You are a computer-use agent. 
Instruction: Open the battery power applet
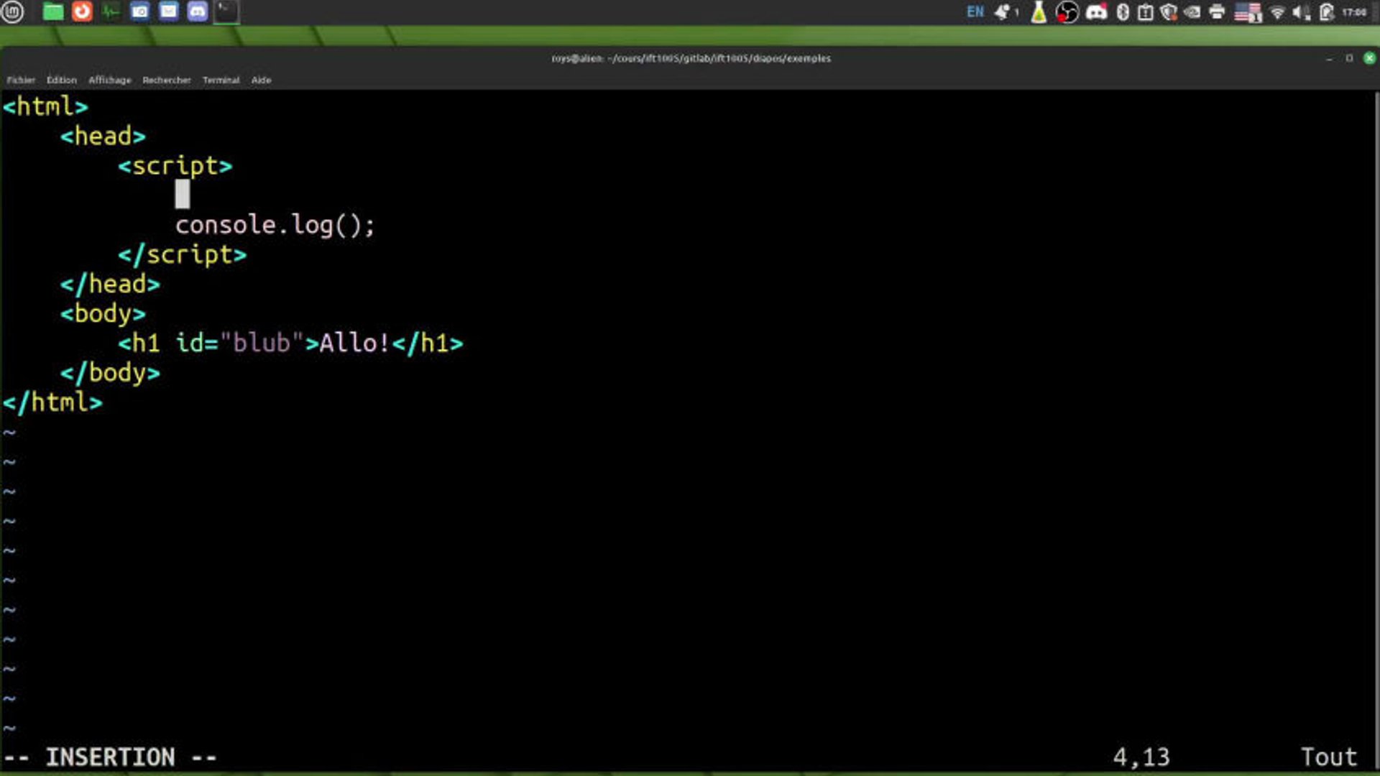1327,11
